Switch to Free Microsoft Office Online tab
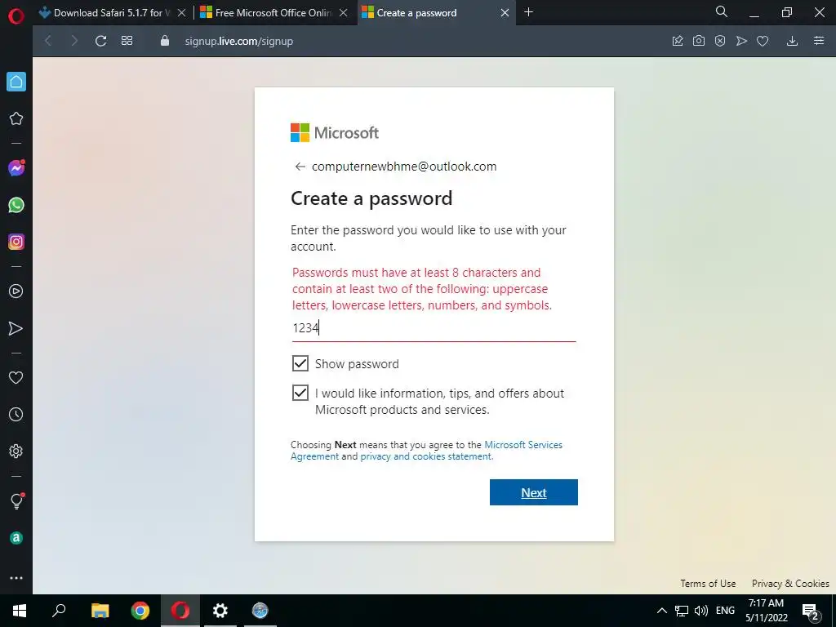836x627 pixels. point(266,13)
